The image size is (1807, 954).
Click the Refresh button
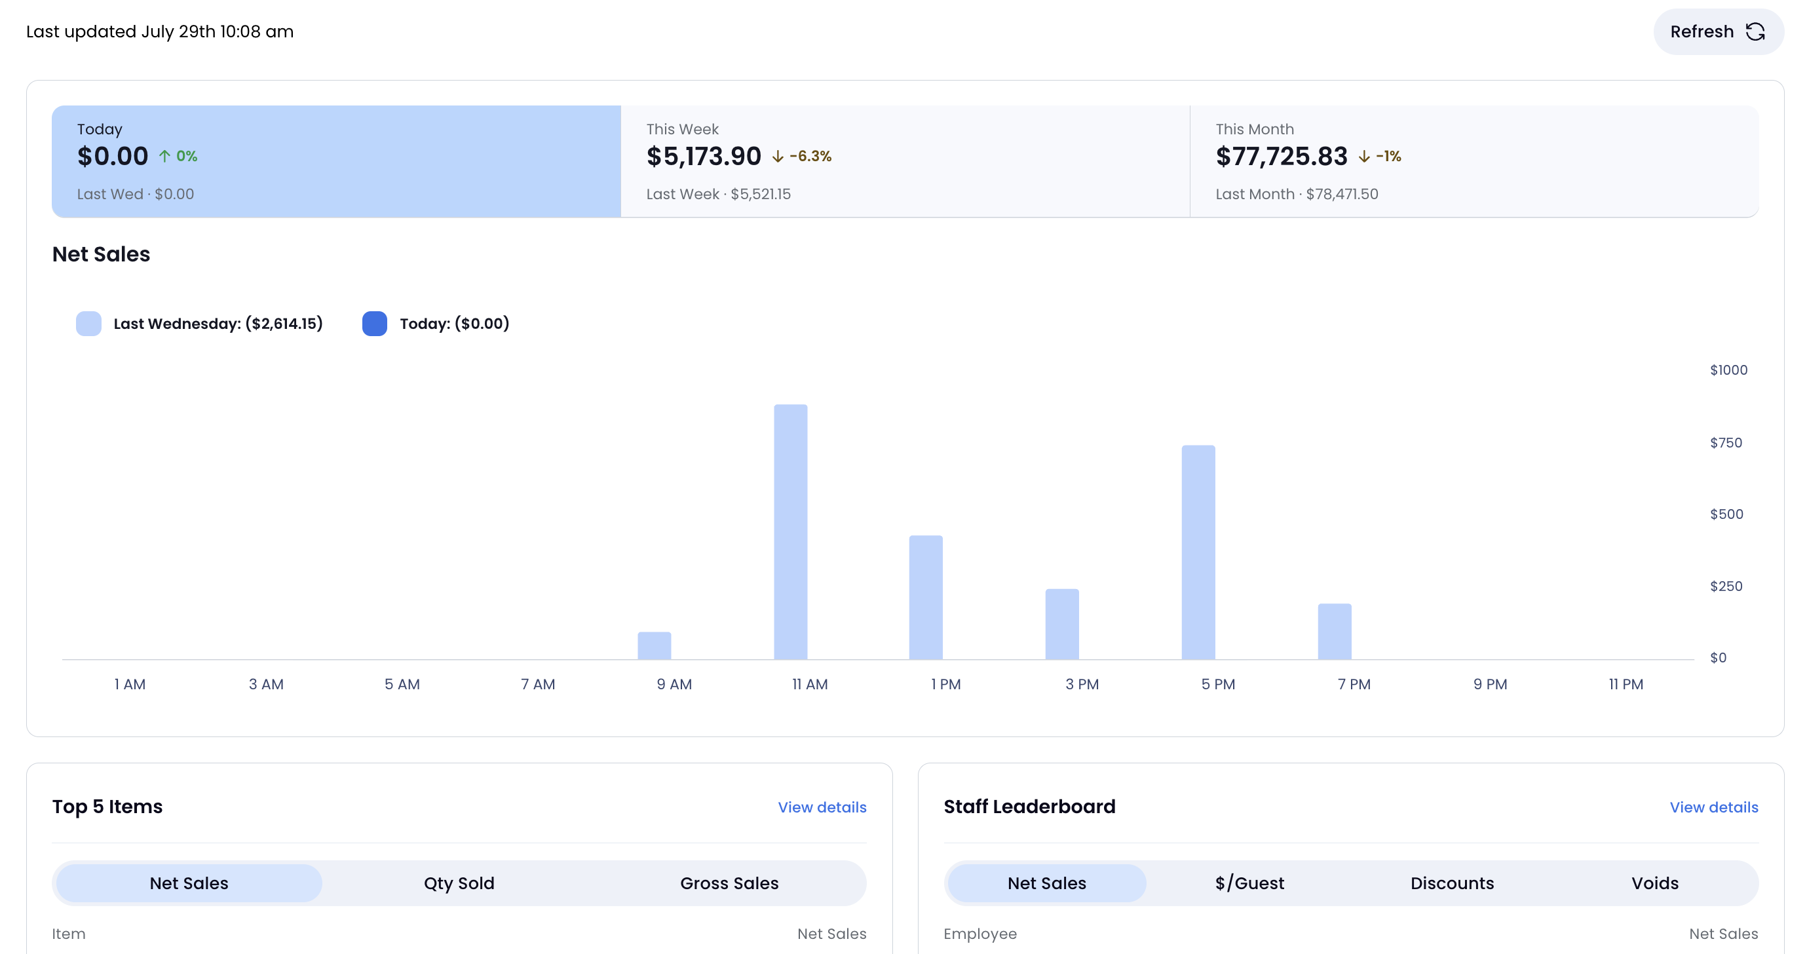pos(1718,31)
